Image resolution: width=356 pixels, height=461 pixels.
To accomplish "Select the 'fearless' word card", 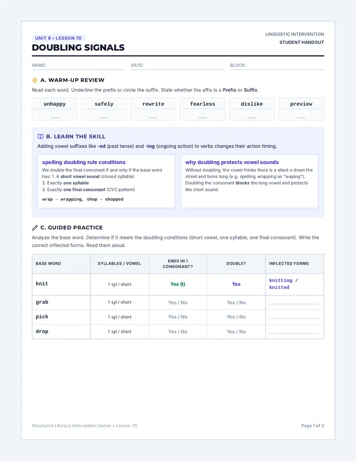I will pyautogui.click(x=203, y=109).
